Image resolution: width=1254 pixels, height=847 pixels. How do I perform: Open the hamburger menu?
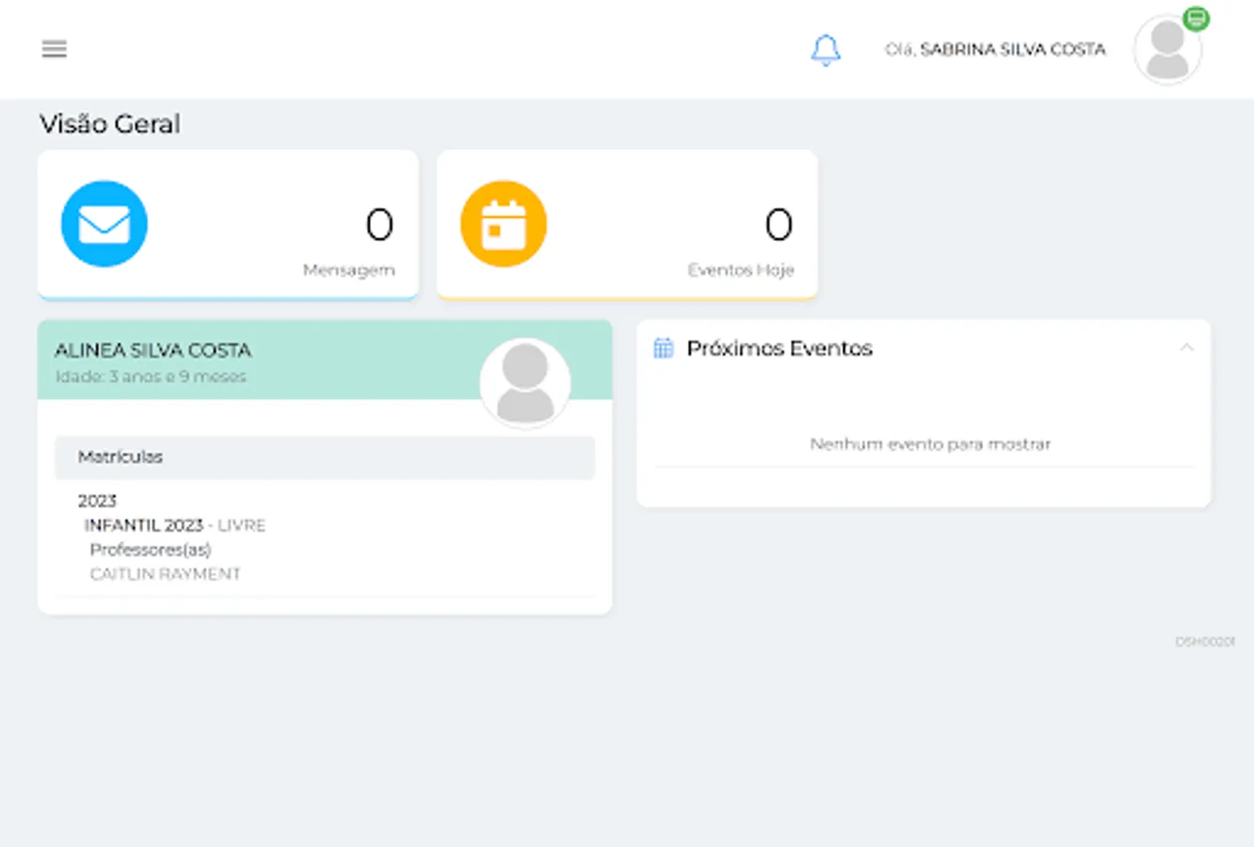tap(55, 49)
